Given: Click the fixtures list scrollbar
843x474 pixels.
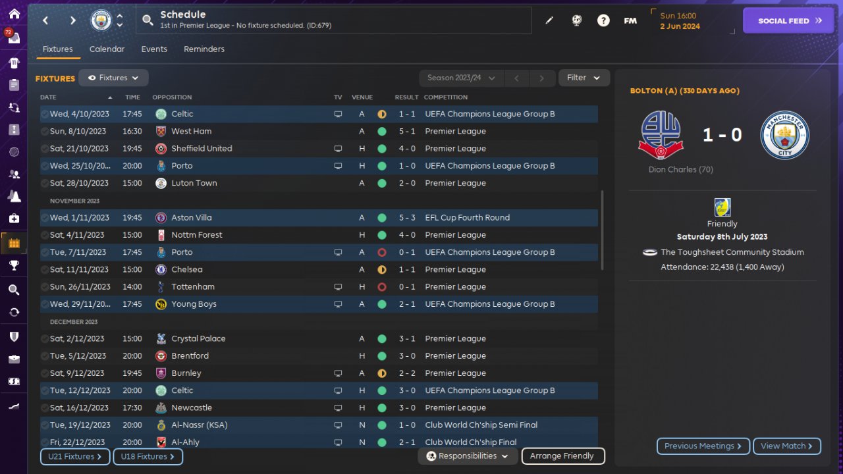Looking at the screenshot, I should 602,230.
